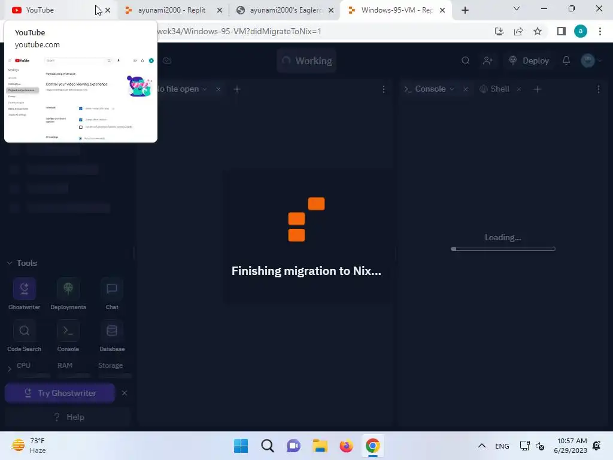Screen dimensions: 613x460
Task: Bookmark this page with the star icon
Action: click(x=538, y=31)
